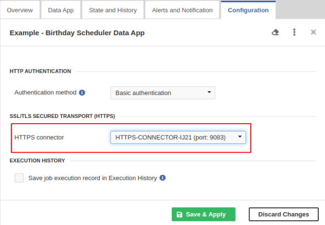Select the Alerts and Notification tab
The image size is (325, 225).
click(x=182, y=10)
